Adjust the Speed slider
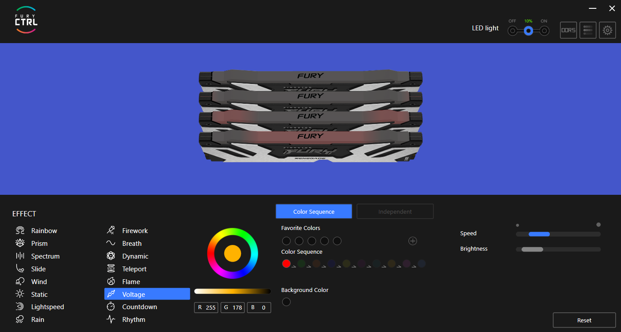The width and height of the screenshot is (621, 332). click(558, 234)
